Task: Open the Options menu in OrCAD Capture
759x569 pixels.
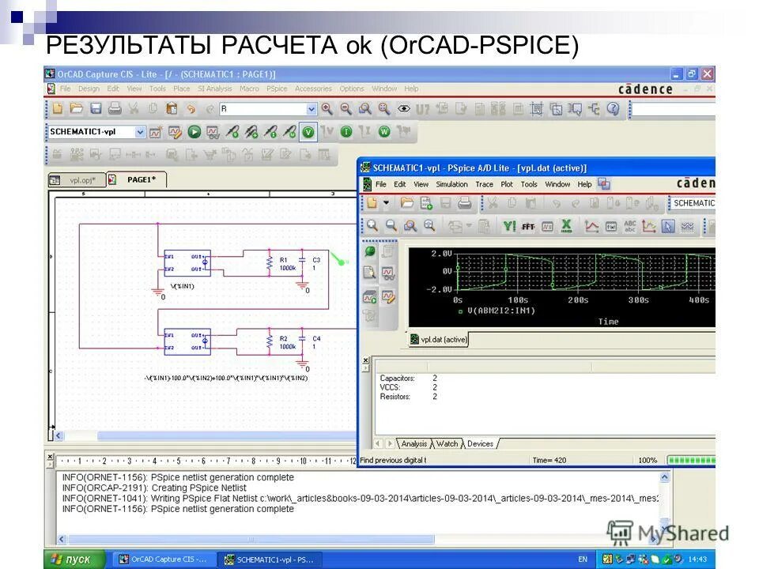Action: pos(351,89)
